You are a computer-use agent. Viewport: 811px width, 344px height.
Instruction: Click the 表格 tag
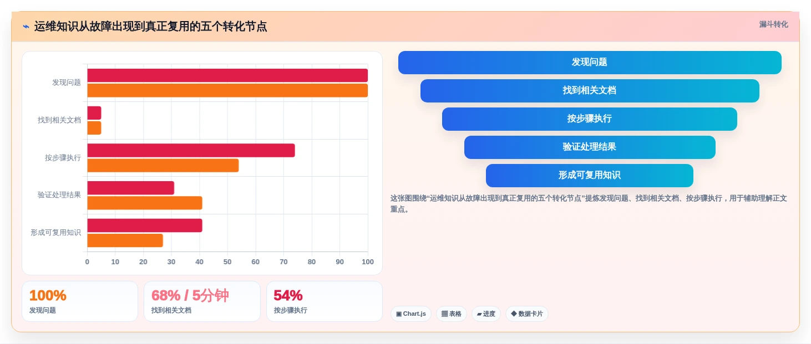point(452,314)
